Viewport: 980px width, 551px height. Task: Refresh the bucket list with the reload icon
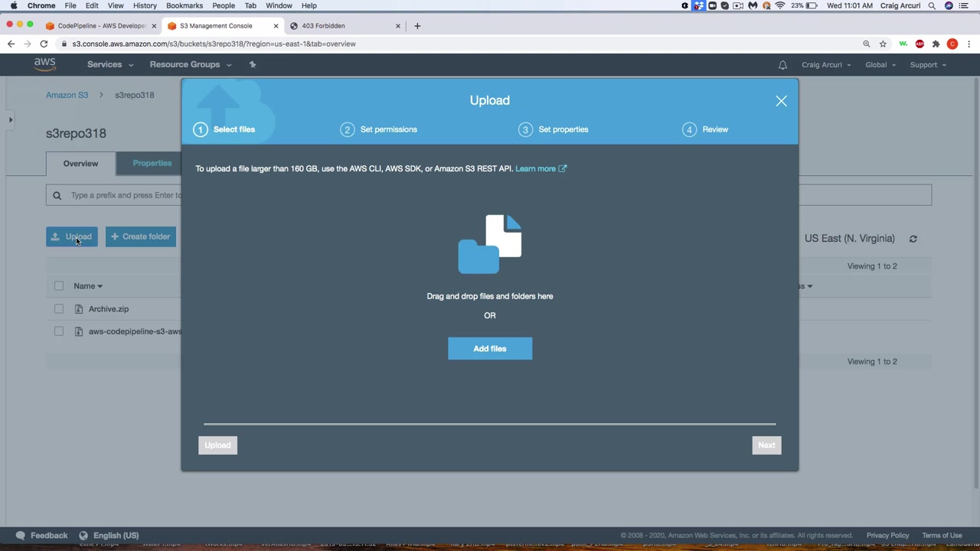coord(913,239)
